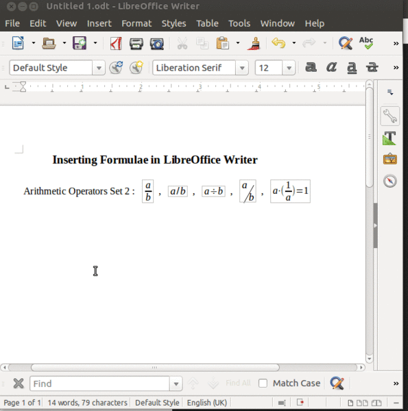Viewport: 408px width, 411px height.
Task: Open the View menu
Action: (67, 23)
